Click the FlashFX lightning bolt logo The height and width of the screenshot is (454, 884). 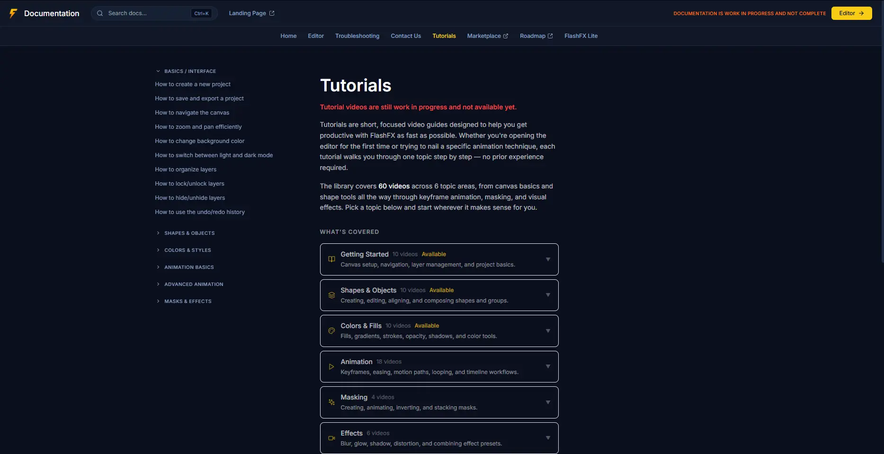[x=13, y=13]
